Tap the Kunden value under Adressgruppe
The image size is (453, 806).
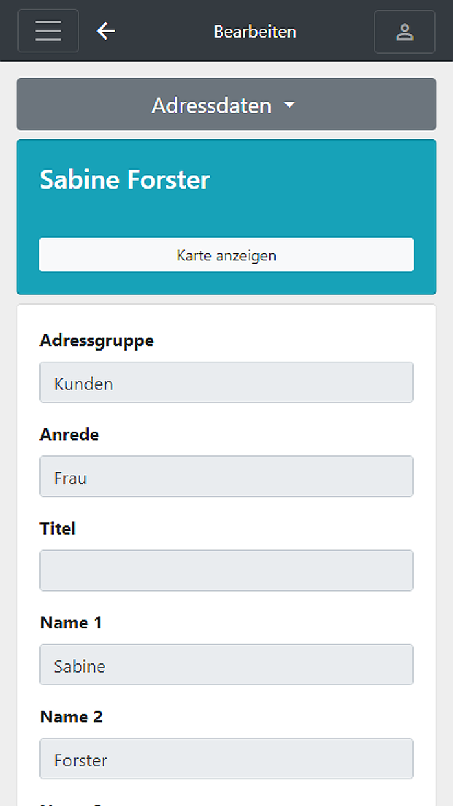click(226, 382)
